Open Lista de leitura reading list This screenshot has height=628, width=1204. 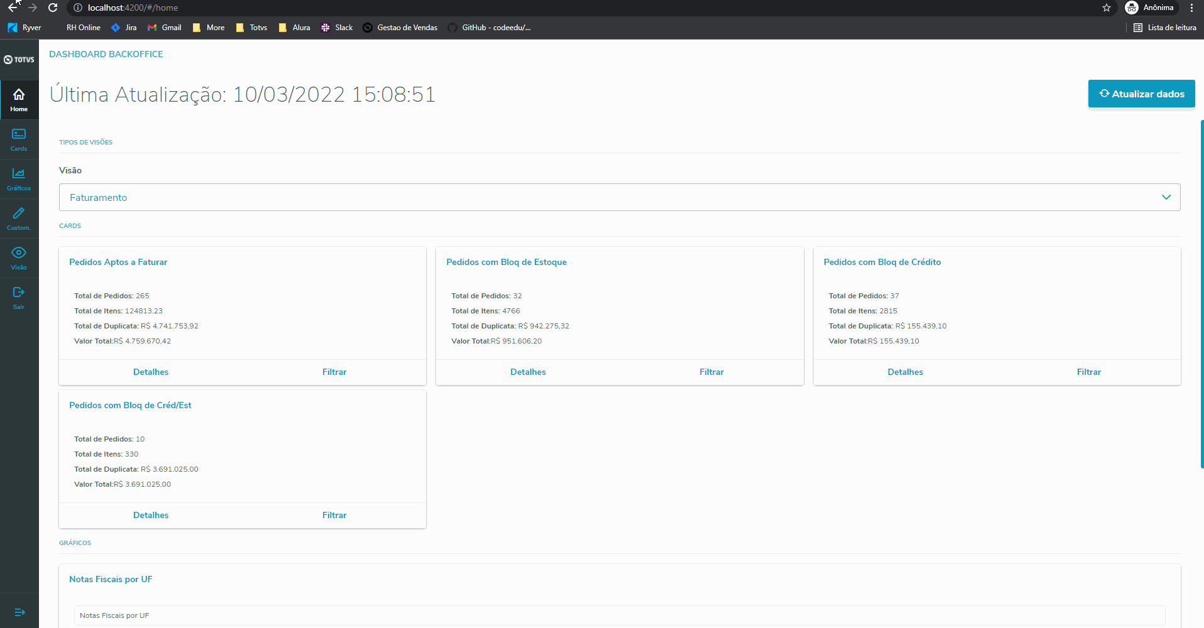[1165, 28]
